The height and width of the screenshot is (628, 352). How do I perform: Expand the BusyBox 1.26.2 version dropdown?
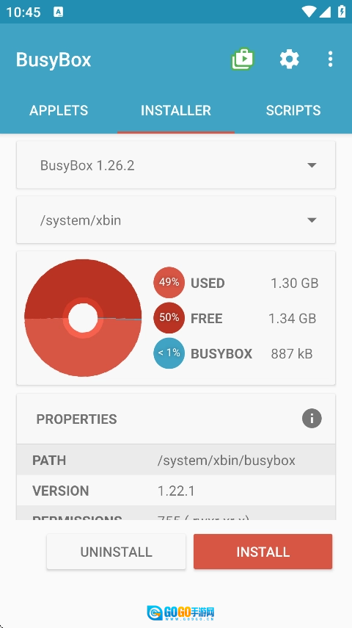tap(175, 165)
